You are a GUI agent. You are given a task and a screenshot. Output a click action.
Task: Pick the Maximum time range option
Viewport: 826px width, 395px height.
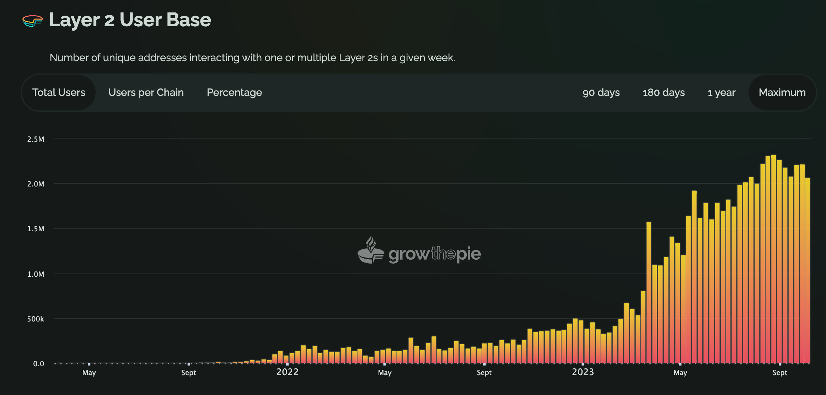[x=782, y=92]
